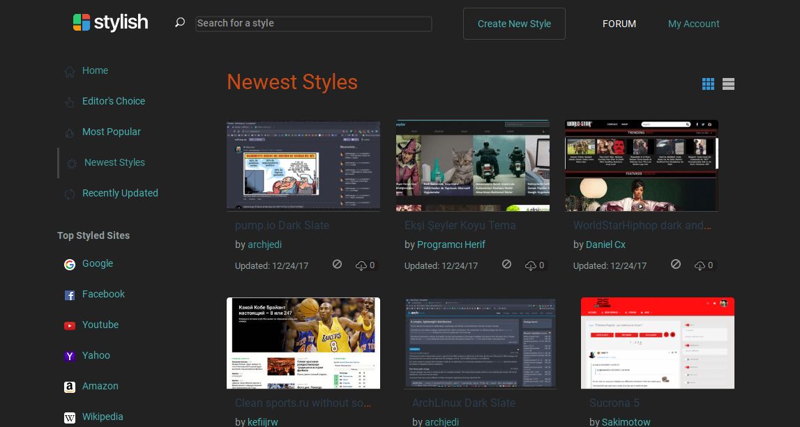Click the Most Popular flame icon
The width and height of the screenshot is (800, 427).
[70, 132]
